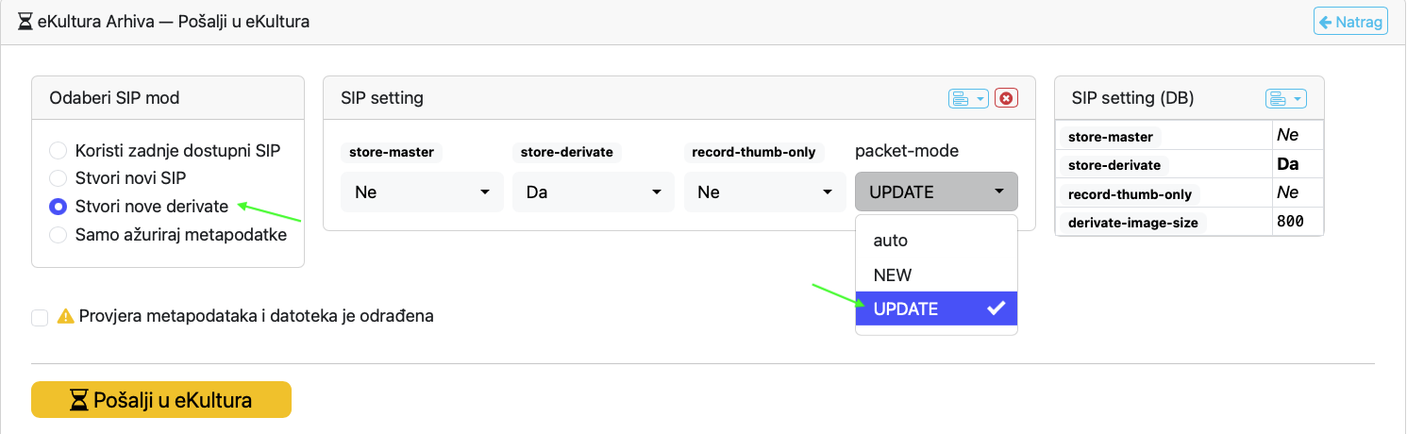Click the red remove icon in SIP setting
Image resolution: width=1407 pixels, height=434 pixels.
tap(1007, 98)
